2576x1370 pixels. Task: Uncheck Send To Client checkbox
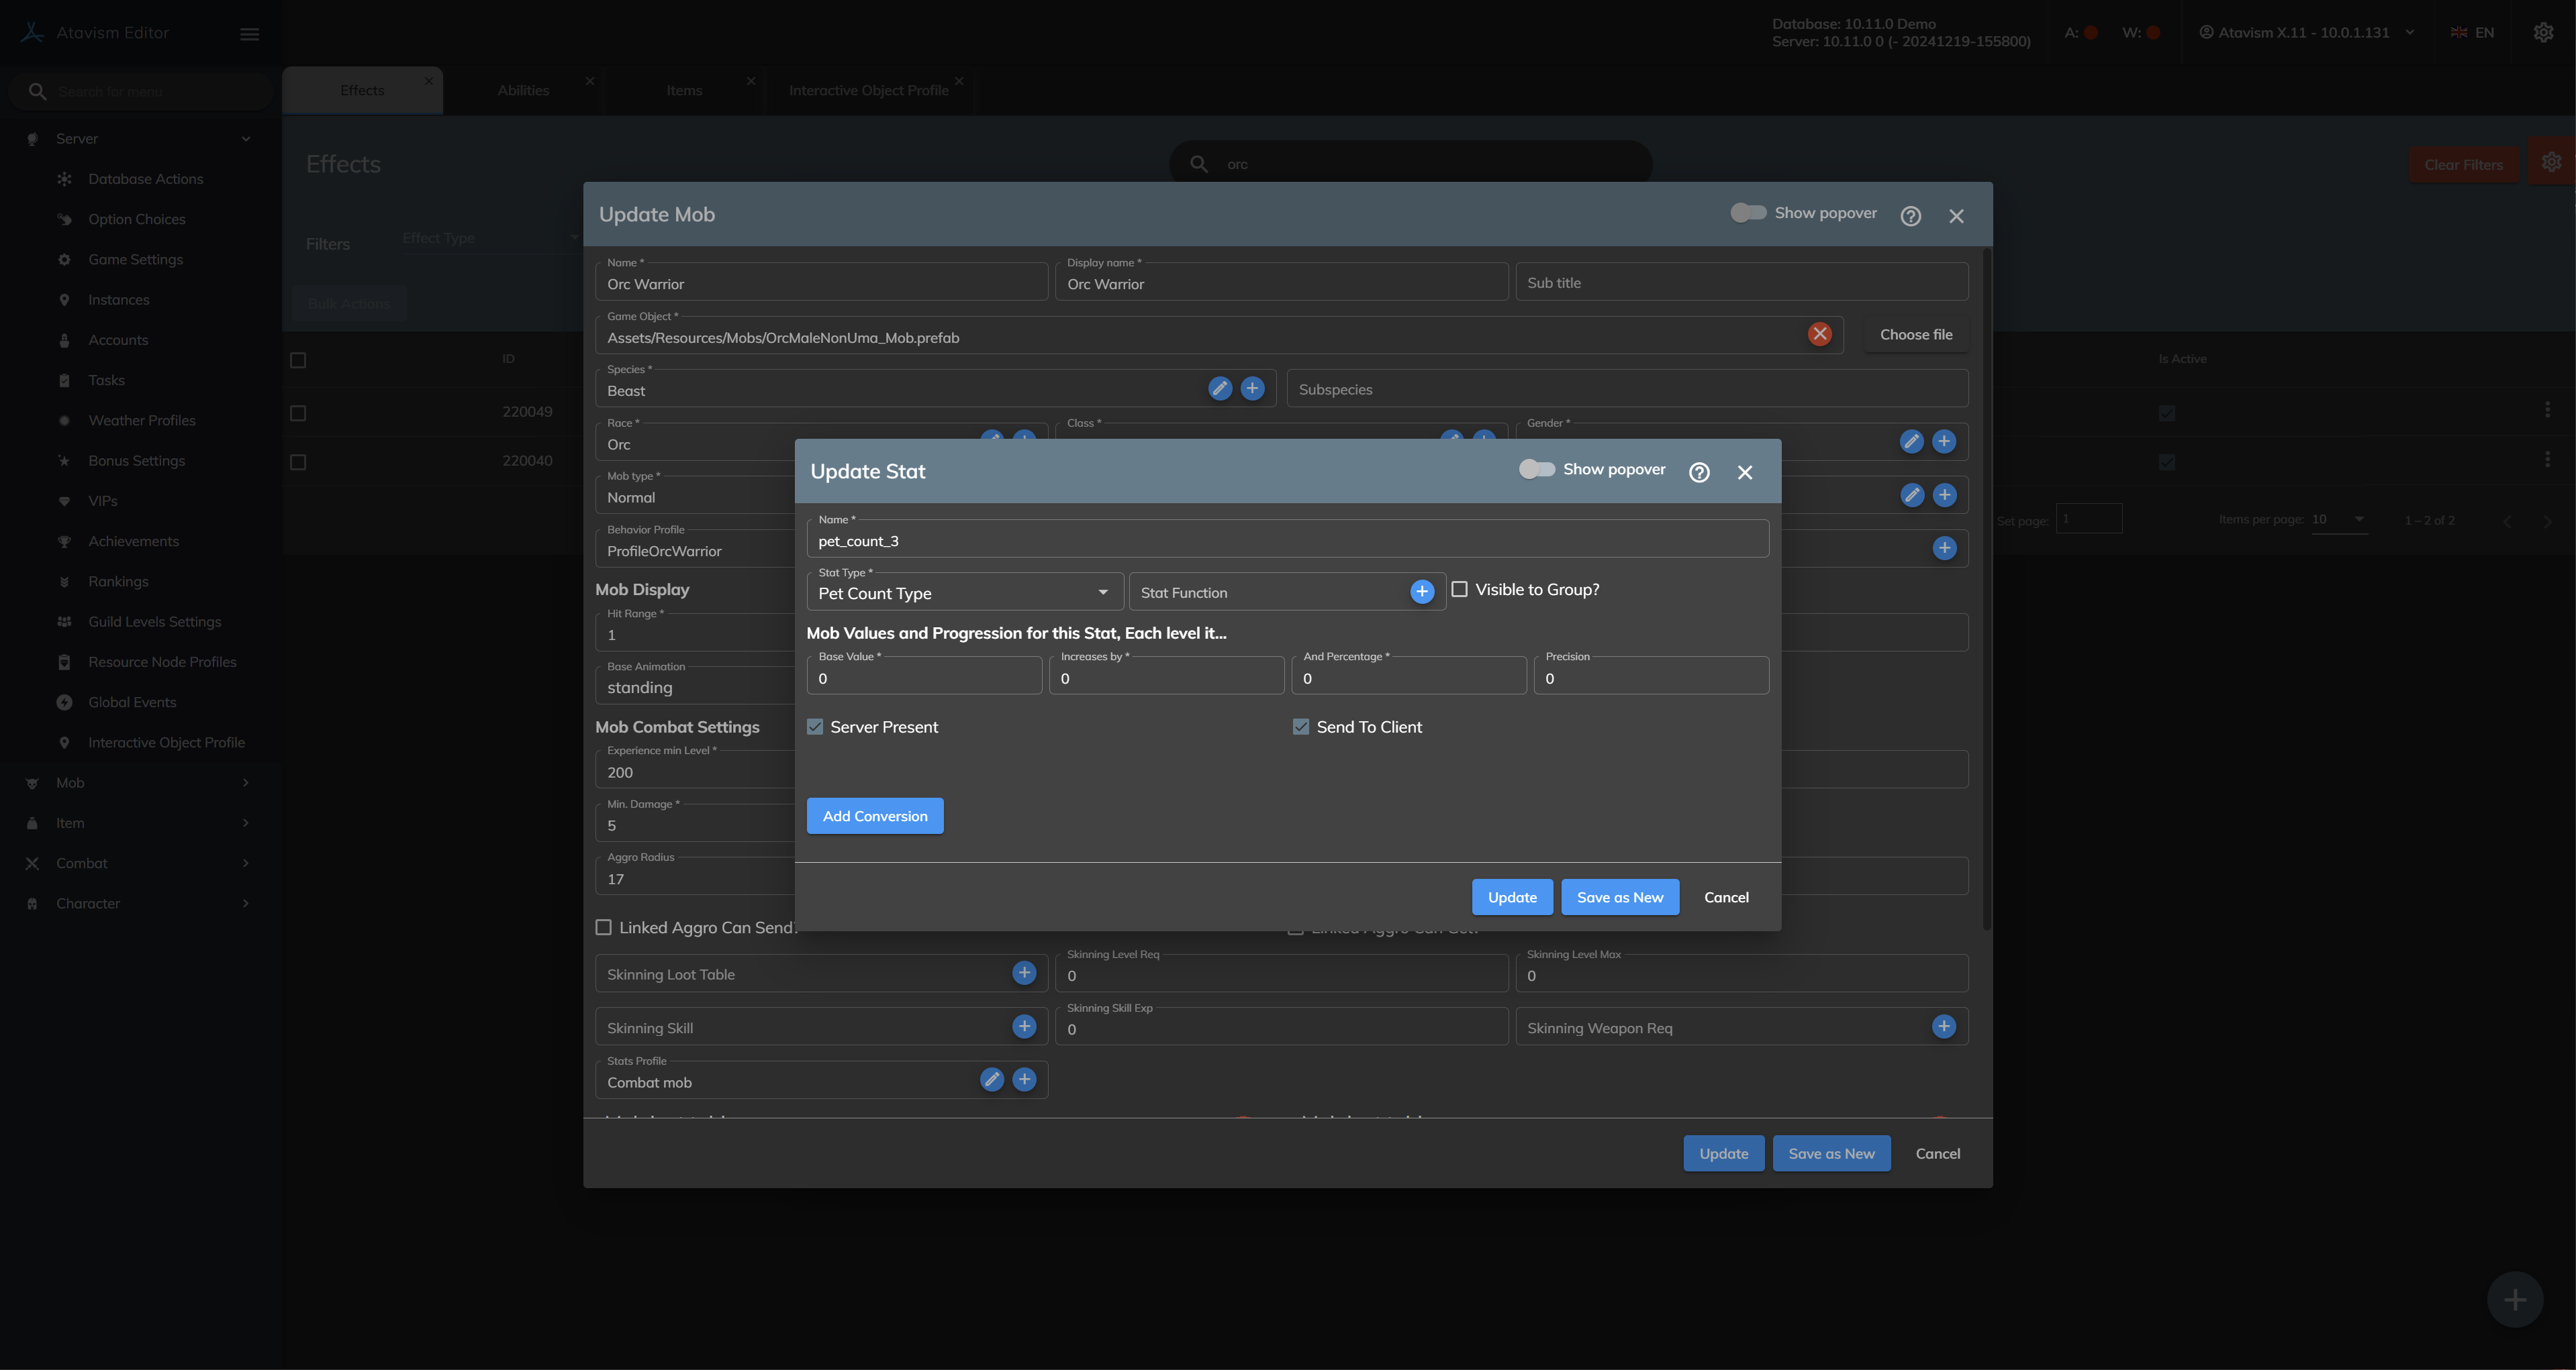point(1300,727)
